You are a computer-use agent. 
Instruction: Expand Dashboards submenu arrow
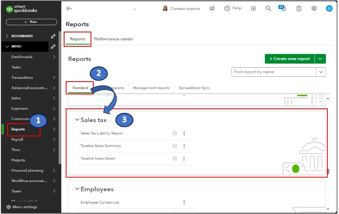tap(54, 57)
